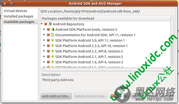Screen dimensions: 179x104
Task: Click the Platform-tools android icon
Action: pyautogui.click(x=53, y=30)
